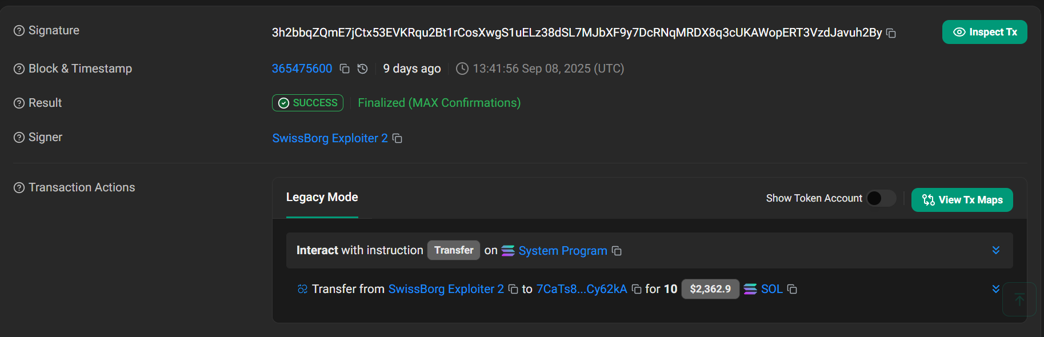Viewport: 1044px width, 337px height.
Task: Click the help icon beside Transaction Actions
Action: (19, 188)
